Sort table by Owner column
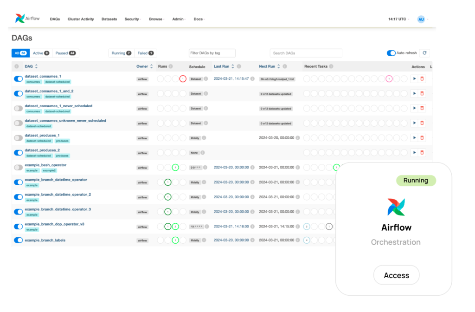This screenshot has height=312, width=475. click(145, 66)
